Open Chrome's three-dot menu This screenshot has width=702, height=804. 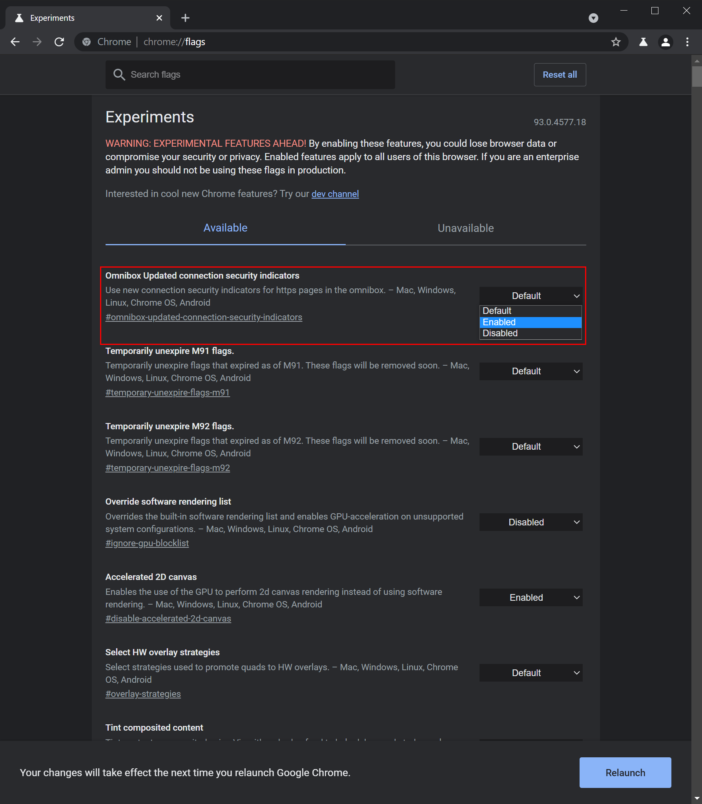[687, 42]
